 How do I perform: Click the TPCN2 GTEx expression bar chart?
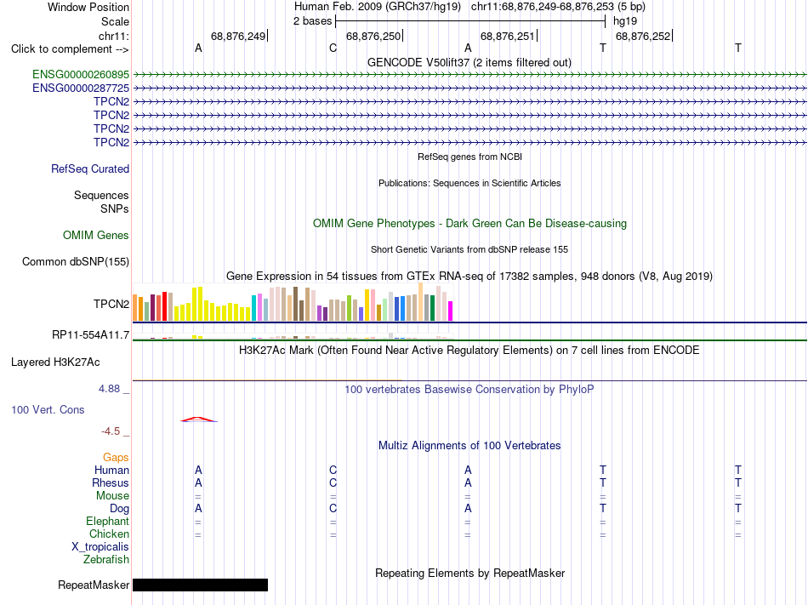tap(293, 303)
